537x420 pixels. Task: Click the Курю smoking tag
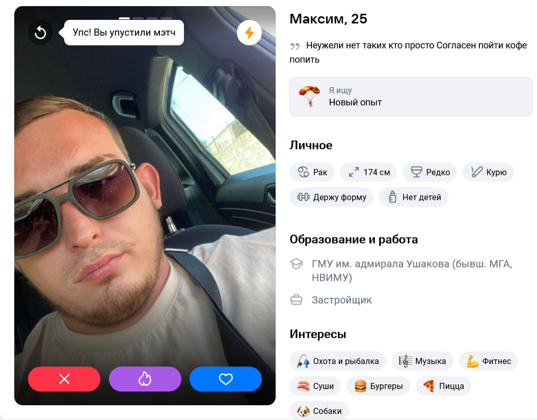click(x=488, y=172)
